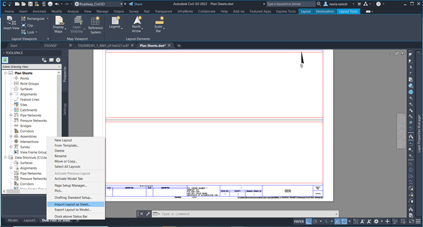This screenshot has width=423, height=227.
Task: Click the new drawing tab plus button
Action: point(179,46)
